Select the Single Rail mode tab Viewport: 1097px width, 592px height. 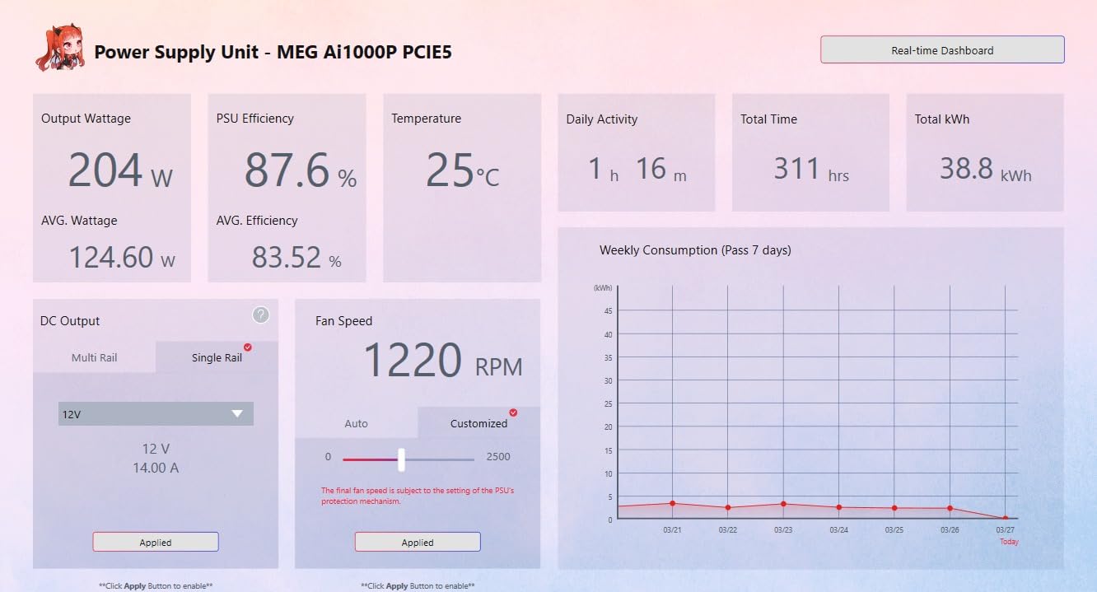217,357
